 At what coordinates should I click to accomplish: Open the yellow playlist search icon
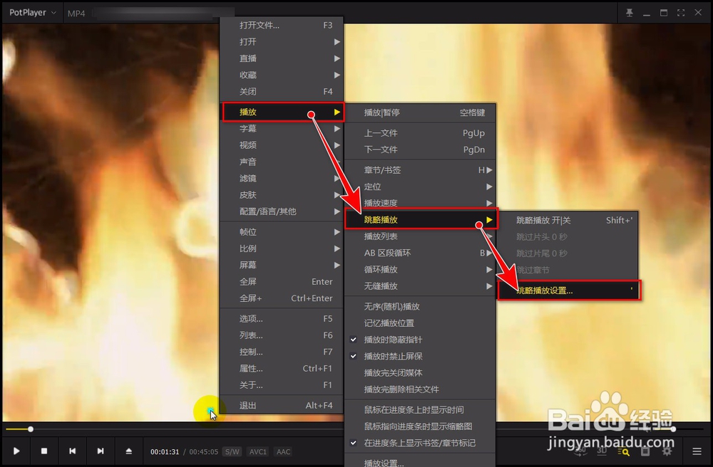click(x=623, y=451)
